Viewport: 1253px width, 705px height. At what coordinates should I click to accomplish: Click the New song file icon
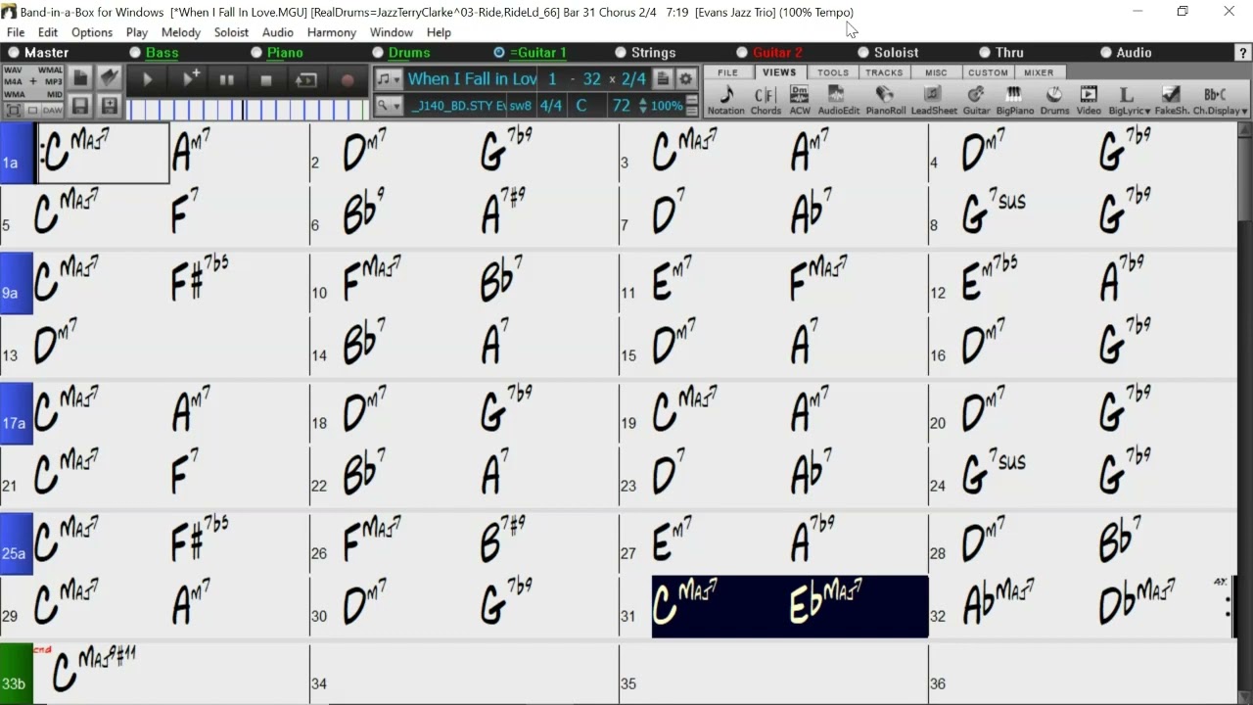(x=80, y=78)
